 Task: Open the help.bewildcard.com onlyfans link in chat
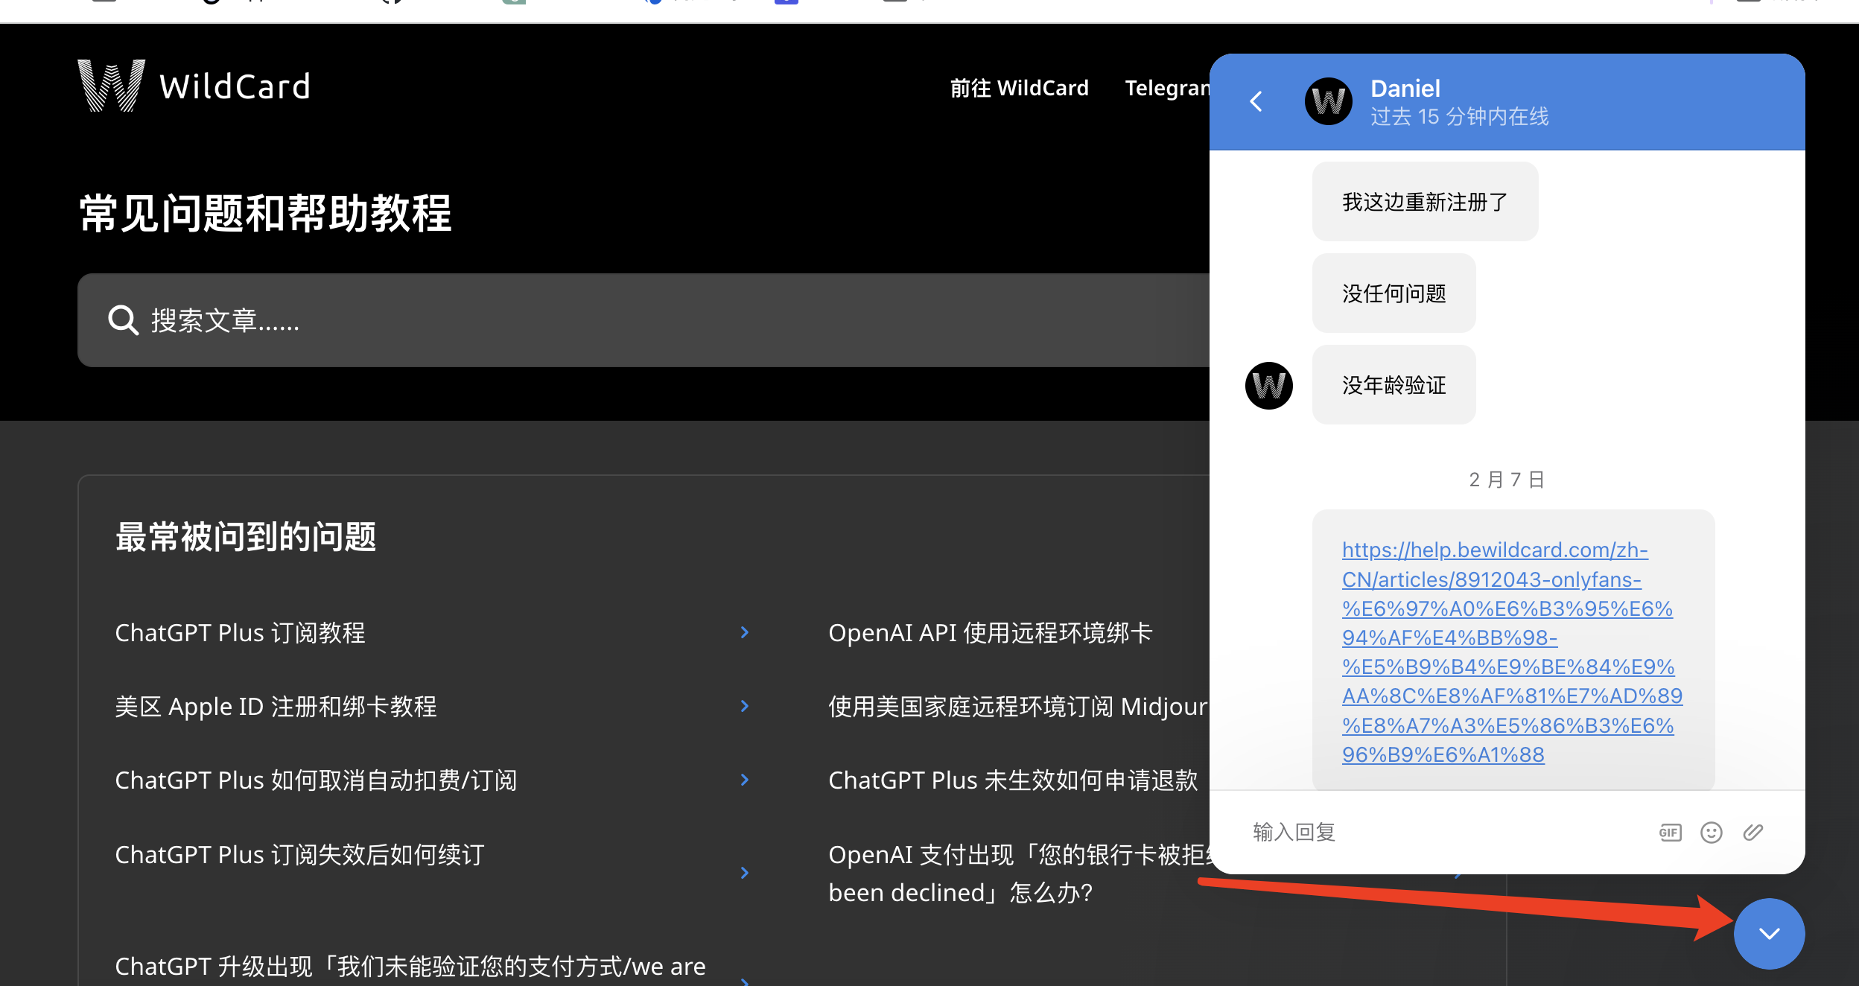tap(1512, 652)
